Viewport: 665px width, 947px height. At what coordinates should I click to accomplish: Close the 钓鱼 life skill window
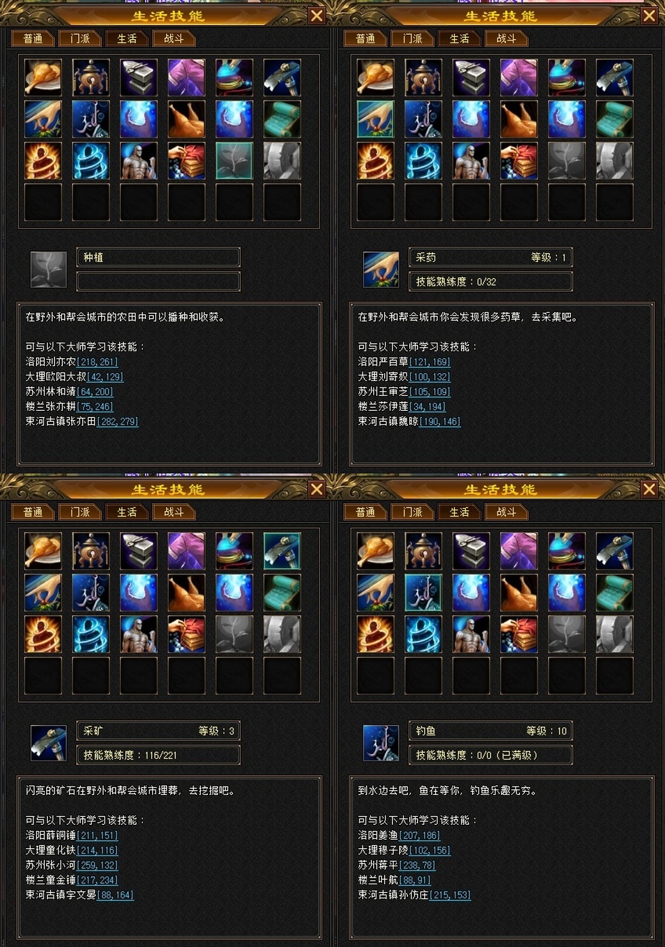pyautogui.click(x=649, y=489)
